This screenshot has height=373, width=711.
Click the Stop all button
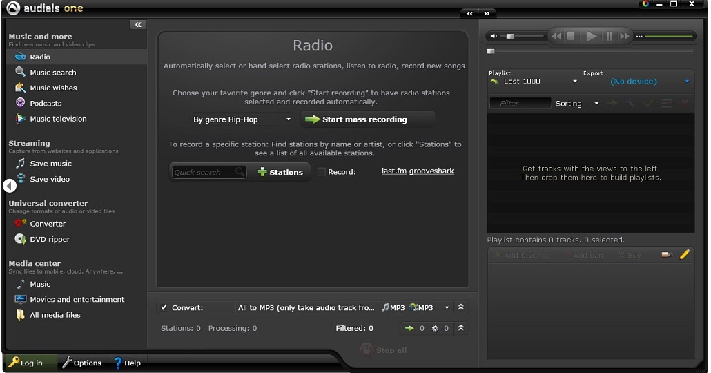coord(384,350)
